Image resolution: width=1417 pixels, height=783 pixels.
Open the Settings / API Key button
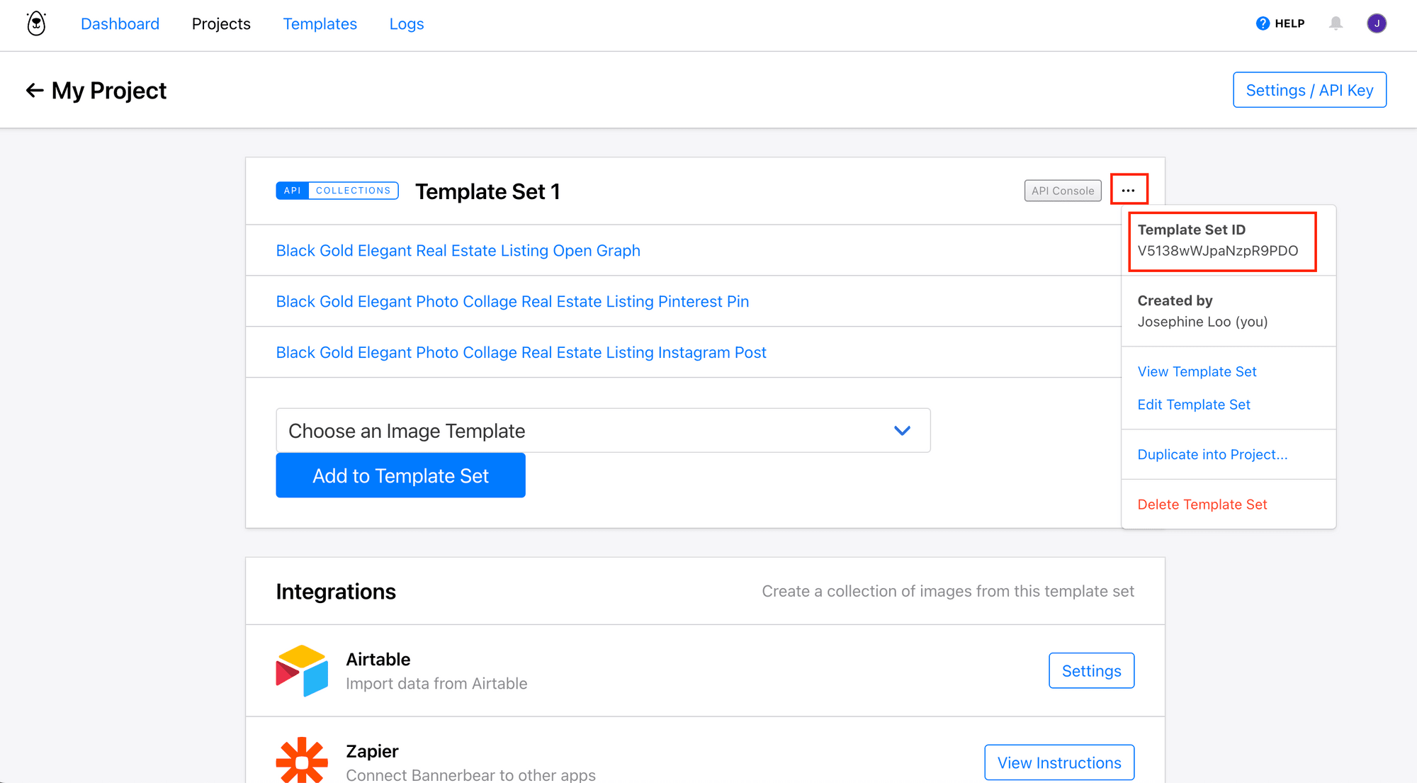tap(1309, 90)
